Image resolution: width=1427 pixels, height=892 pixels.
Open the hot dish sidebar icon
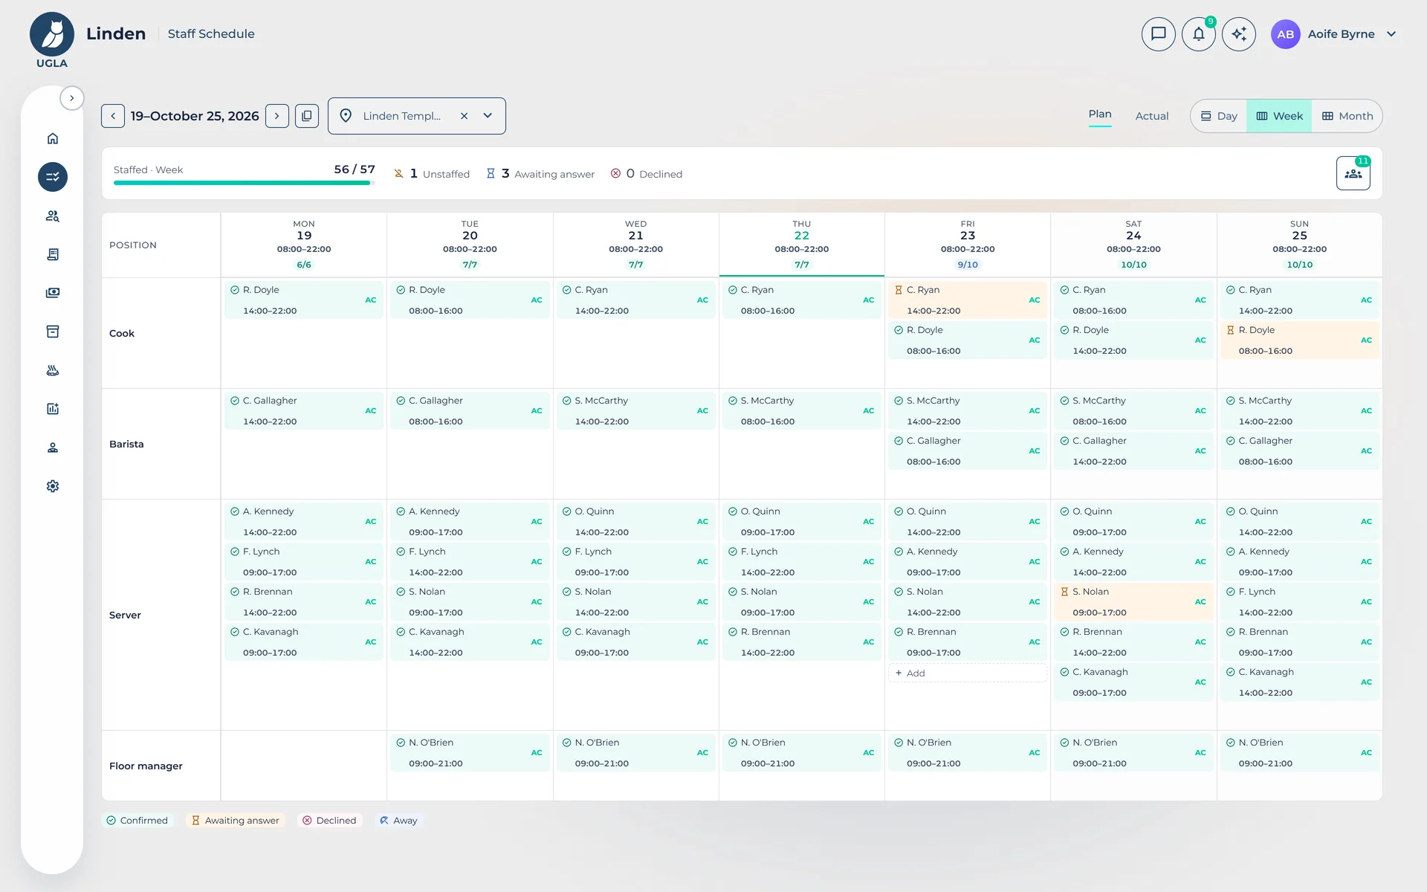[x=52, y=370]
